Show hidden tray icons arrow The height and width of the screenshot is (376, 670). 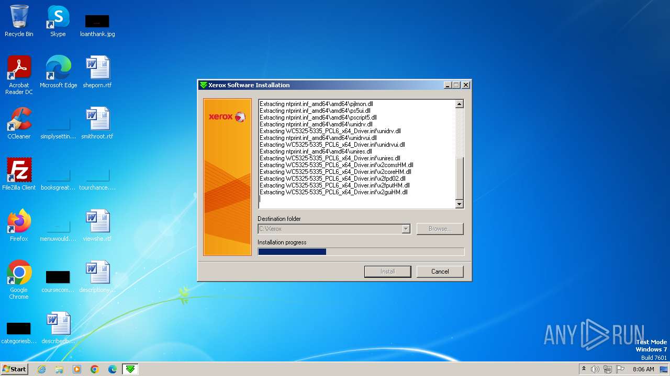coord(584,369)
